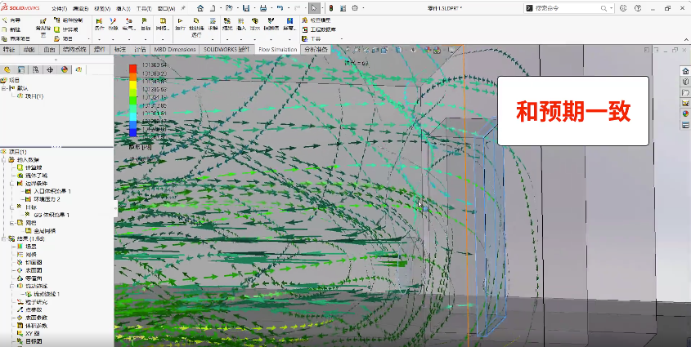Click the 检查模型 button
The image size is (691, 347).
pyautogui.click(x=316, y=20)
